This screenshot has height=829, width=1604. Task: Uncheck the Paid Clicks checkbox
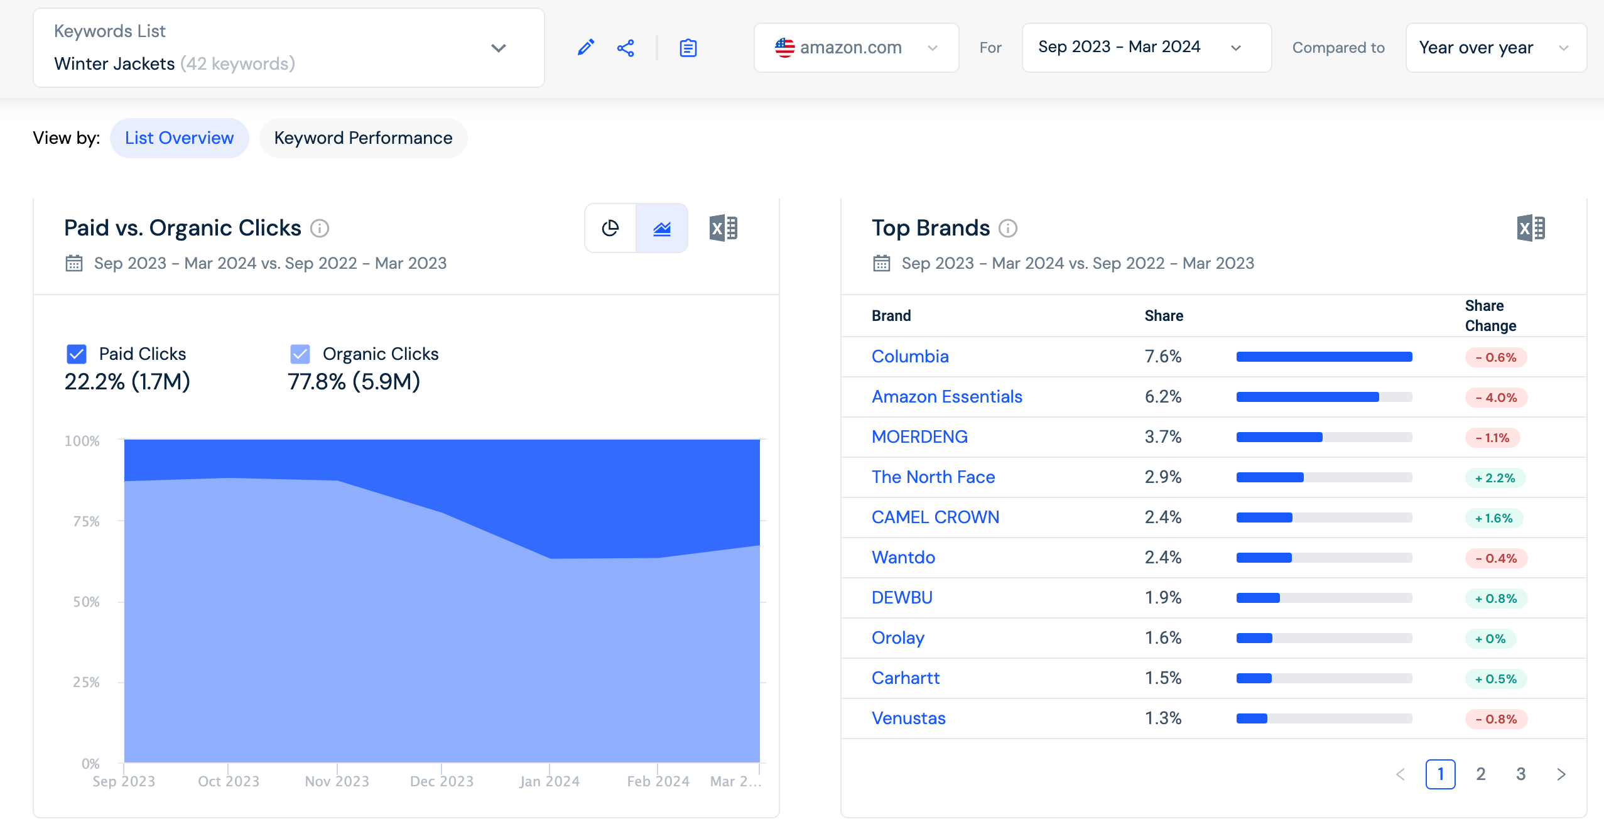[x=77, y=354]
